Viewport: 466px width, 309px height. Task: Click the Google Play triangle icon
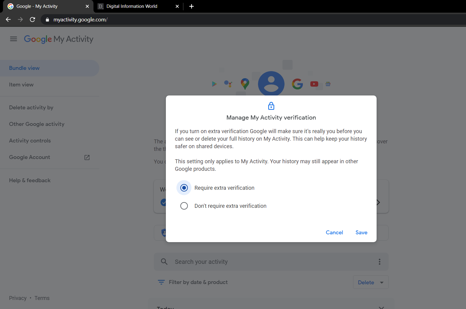(x=214, y=84)
